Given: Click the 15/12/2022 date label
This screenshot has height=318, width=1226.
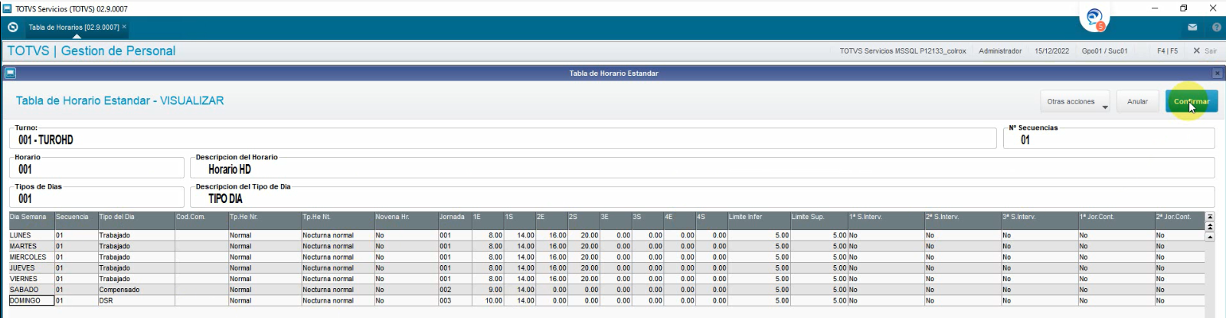Looking at the screenshot, I should tap(1051, 51).
